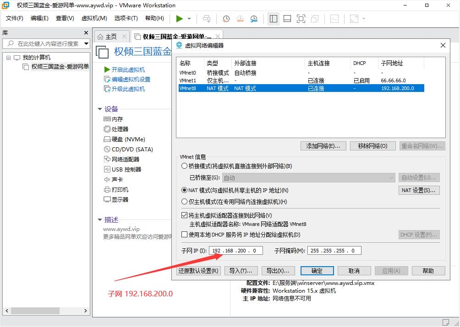The height and width of the screenshot is (327, 460).
Task: Enable the 使用本地 DHCP 服务 checkbox
Action: coord(185,235)
